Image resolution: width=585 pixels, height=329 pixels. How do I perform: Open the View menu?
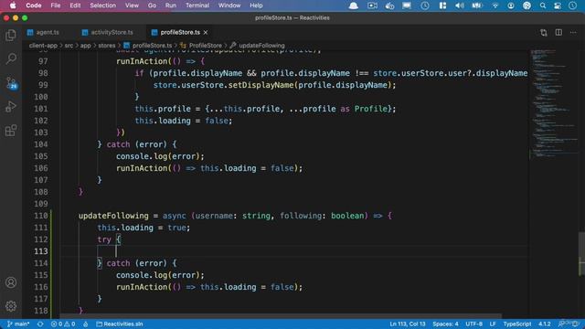[x=132, y=5]
